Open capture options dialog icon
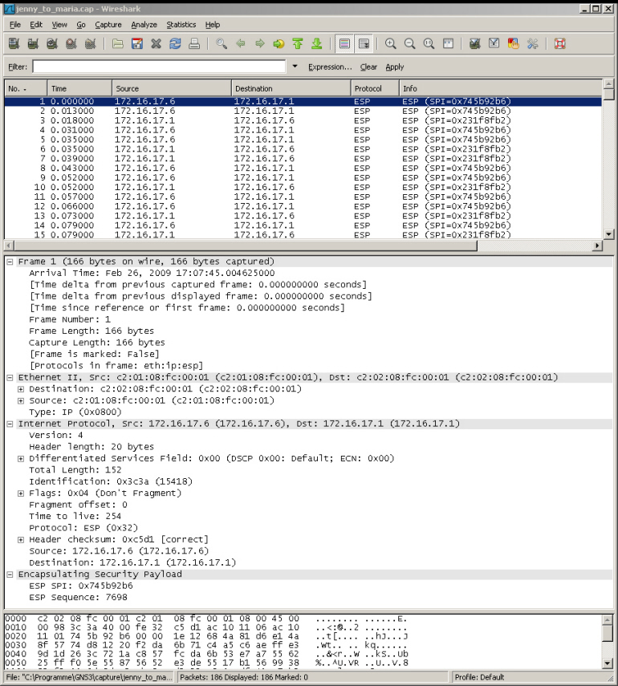The height and width of the screenshot is (686, 618). point(33,43)
